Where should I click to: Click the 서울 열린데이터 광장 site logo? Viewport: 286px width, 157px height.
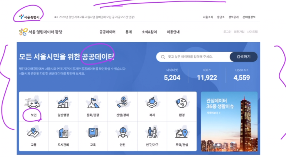pyautogui.click(x=40, y=32)
